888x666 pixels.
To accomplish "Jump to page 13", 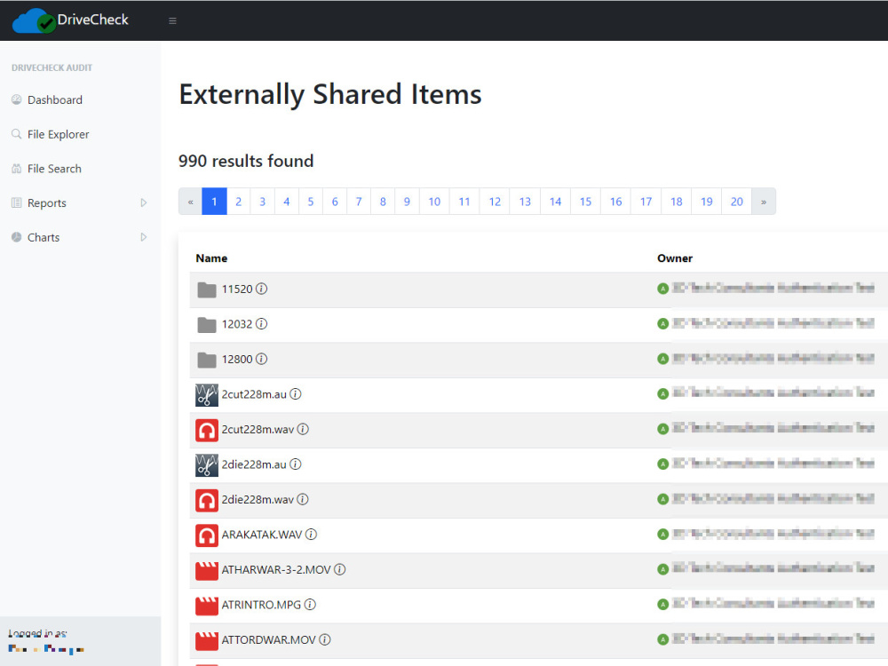I will pos(525,202).
